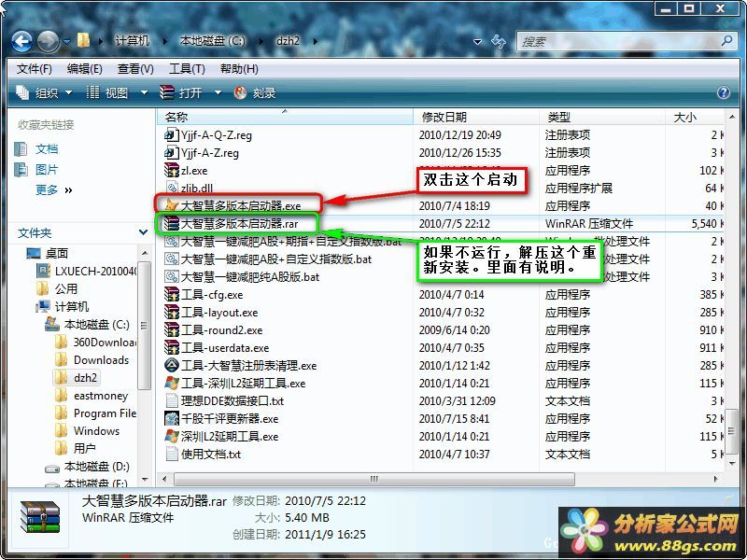This screenshot has width=747, height=560.
Task: Click the 视图 toolbar button
Action: coord(107,92)
